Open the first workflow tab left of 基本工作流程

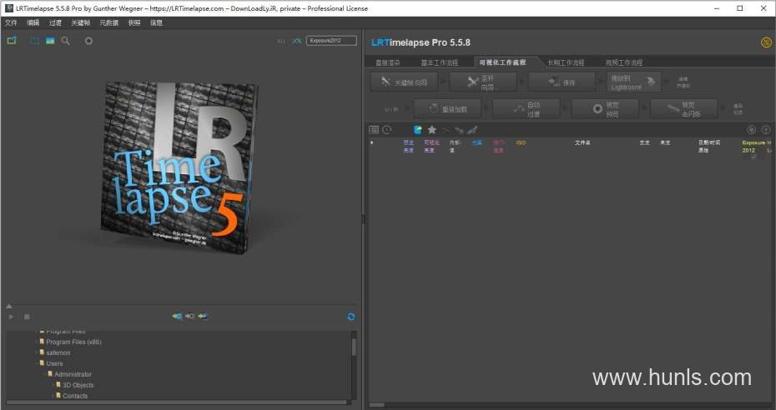coord(388,62)
